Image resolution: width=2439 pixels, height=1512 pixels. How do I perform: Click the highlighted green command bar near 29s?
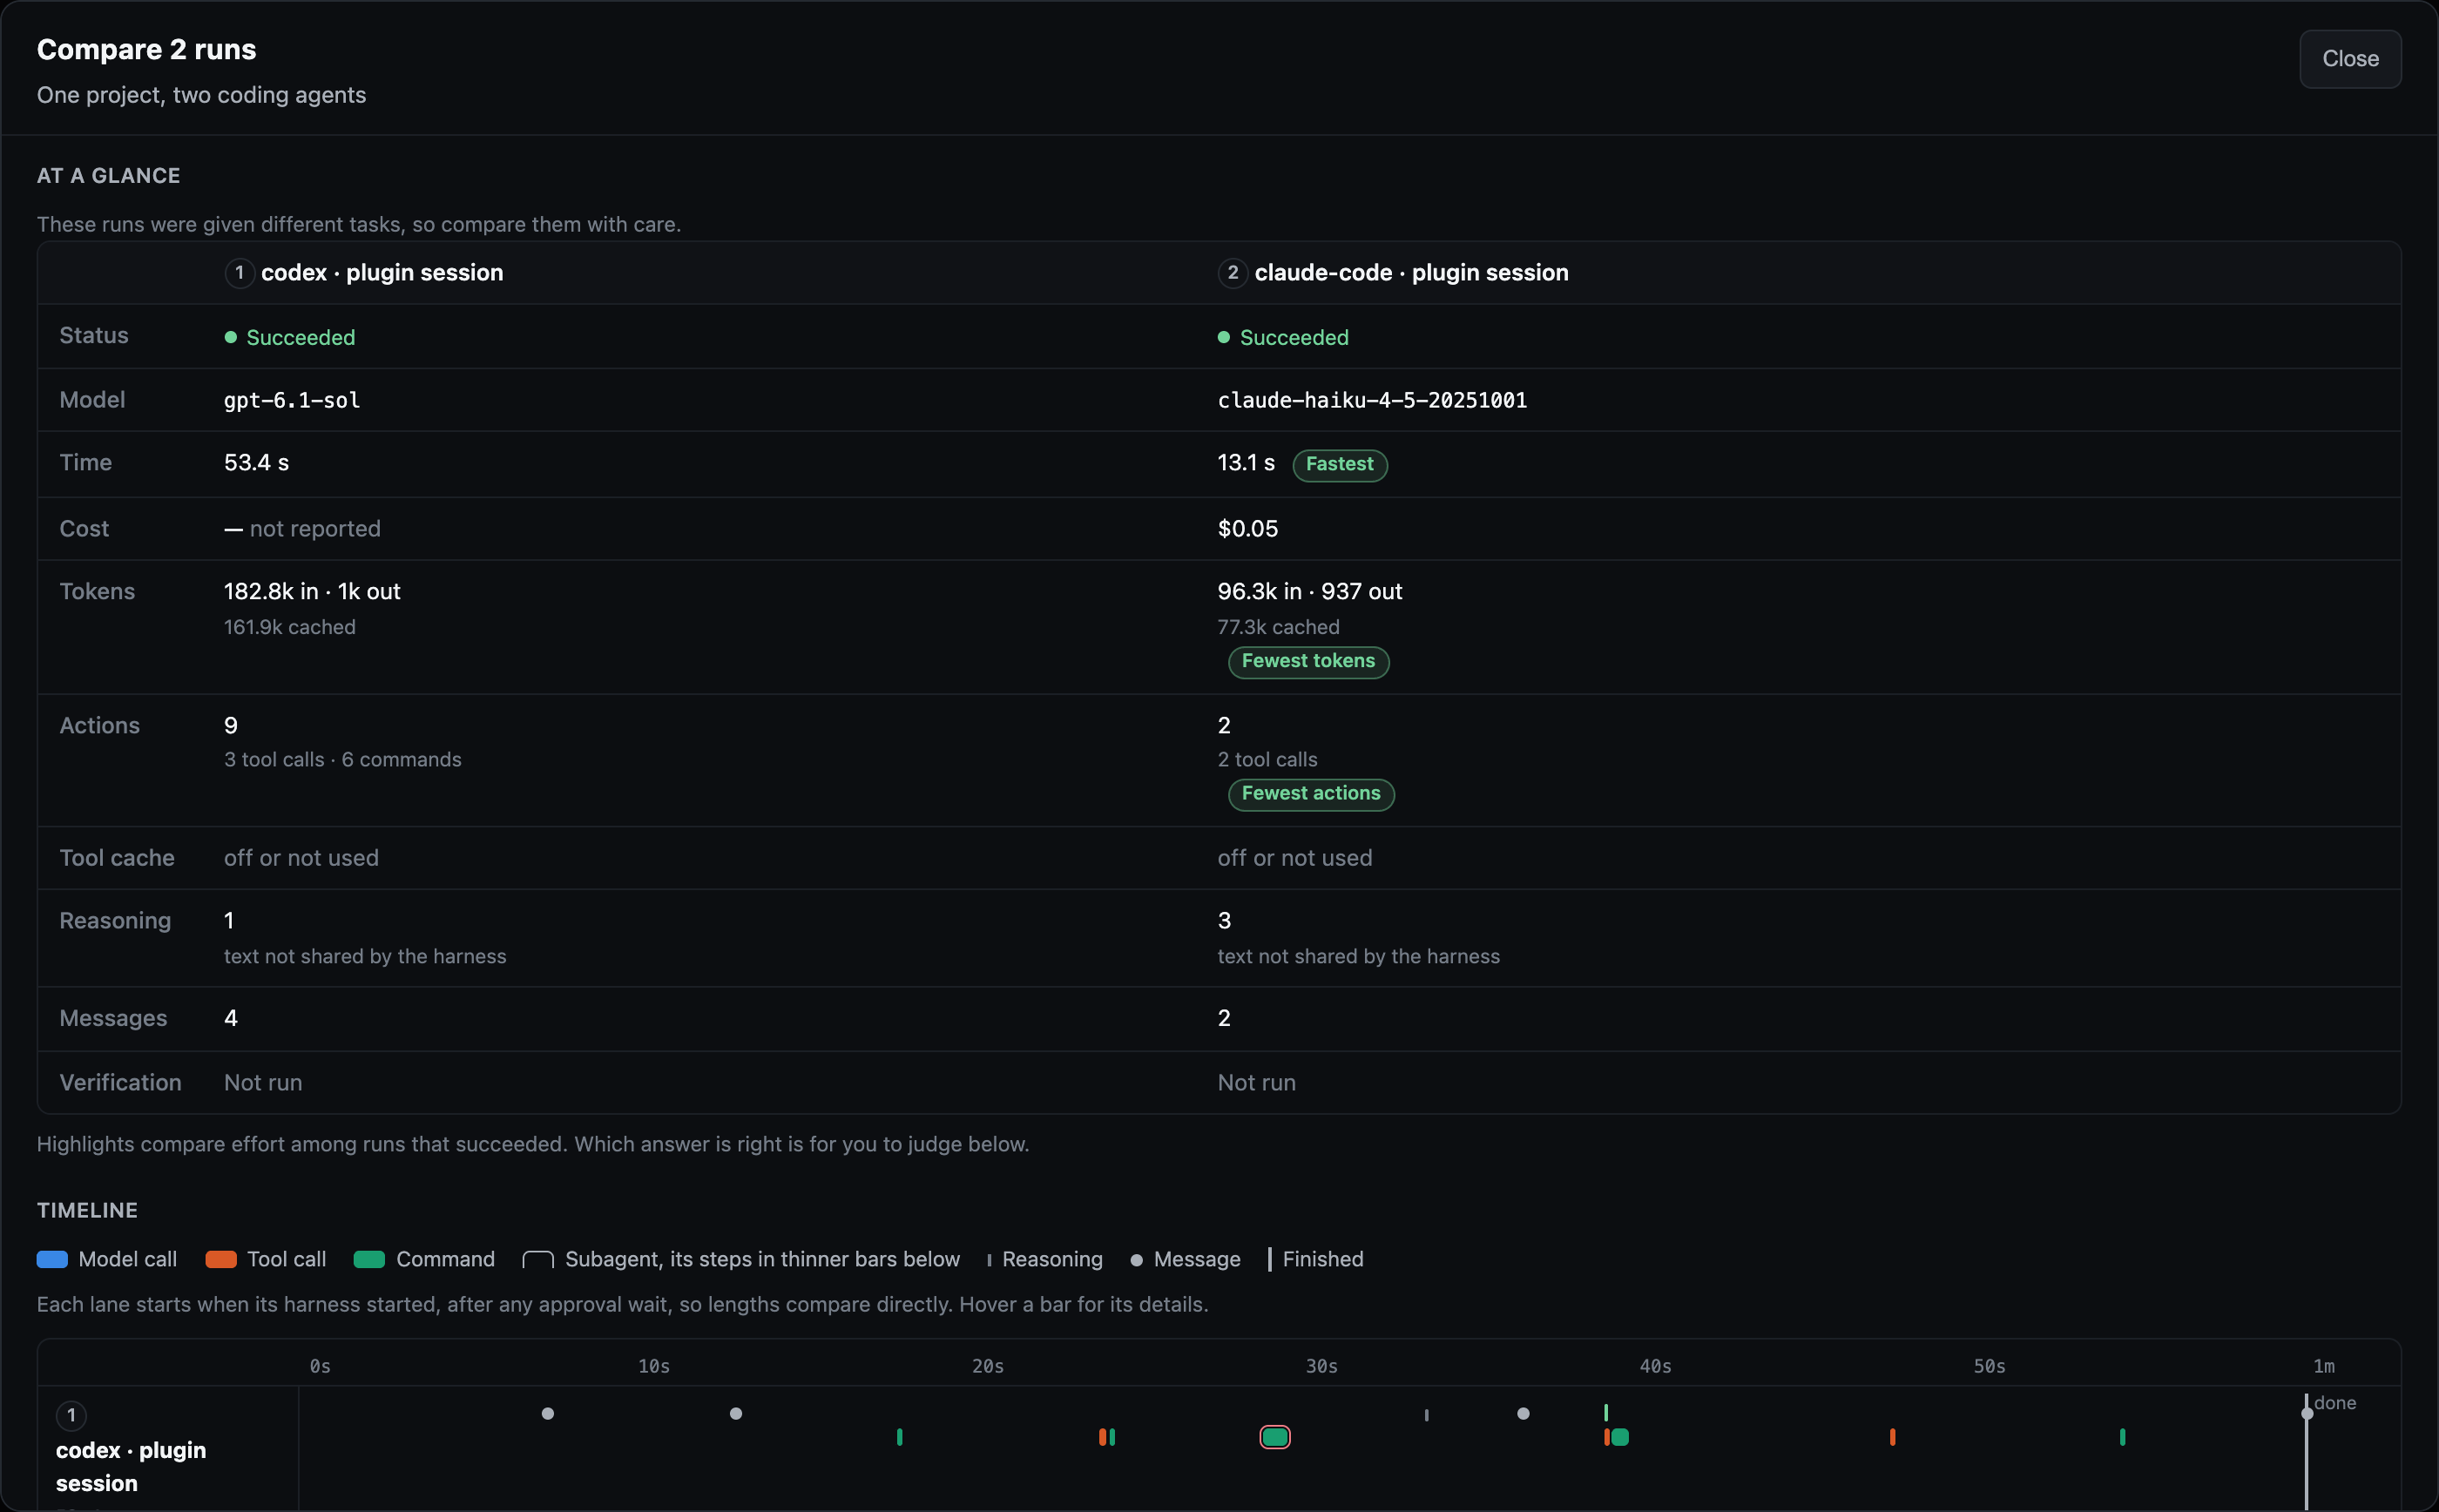click(1274, 1437)
